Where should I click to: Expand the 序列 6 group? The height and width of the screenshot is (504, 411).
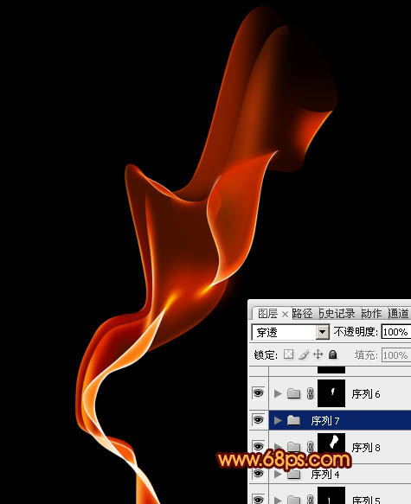[x=278, y=393]
